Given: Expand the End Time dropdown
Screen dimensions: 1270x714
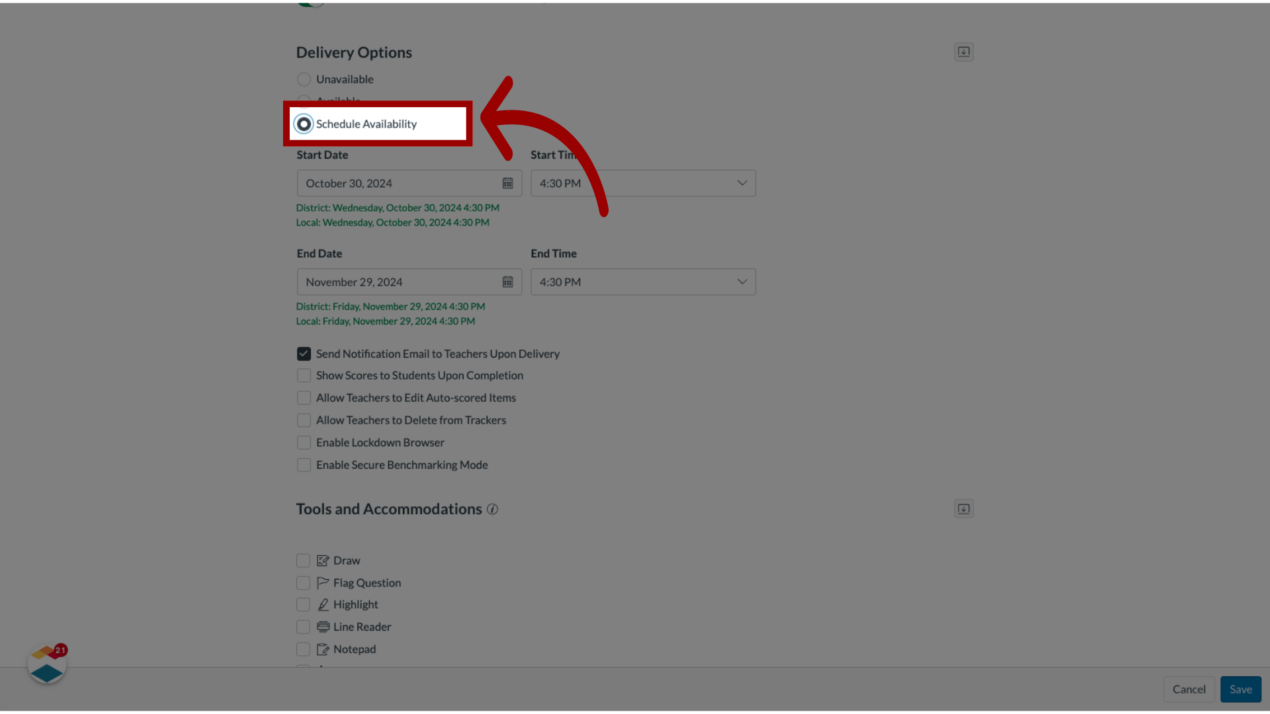Looking at the screenshot, I should 741,281.
